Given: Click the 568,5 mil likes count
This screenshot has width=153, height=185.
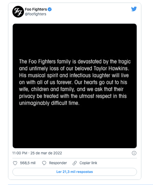Looking at the screenshot, I should [x=28, y=163].
